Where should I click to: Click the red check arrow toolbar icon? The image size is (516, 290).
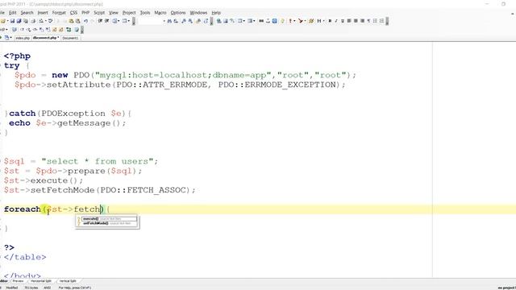[x=301, y=21]
